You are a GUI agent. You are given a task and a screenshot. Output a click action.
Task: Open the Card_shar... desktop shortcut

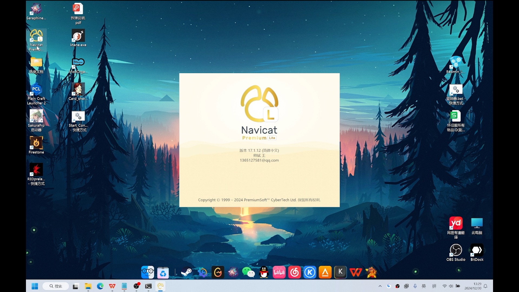78,92
